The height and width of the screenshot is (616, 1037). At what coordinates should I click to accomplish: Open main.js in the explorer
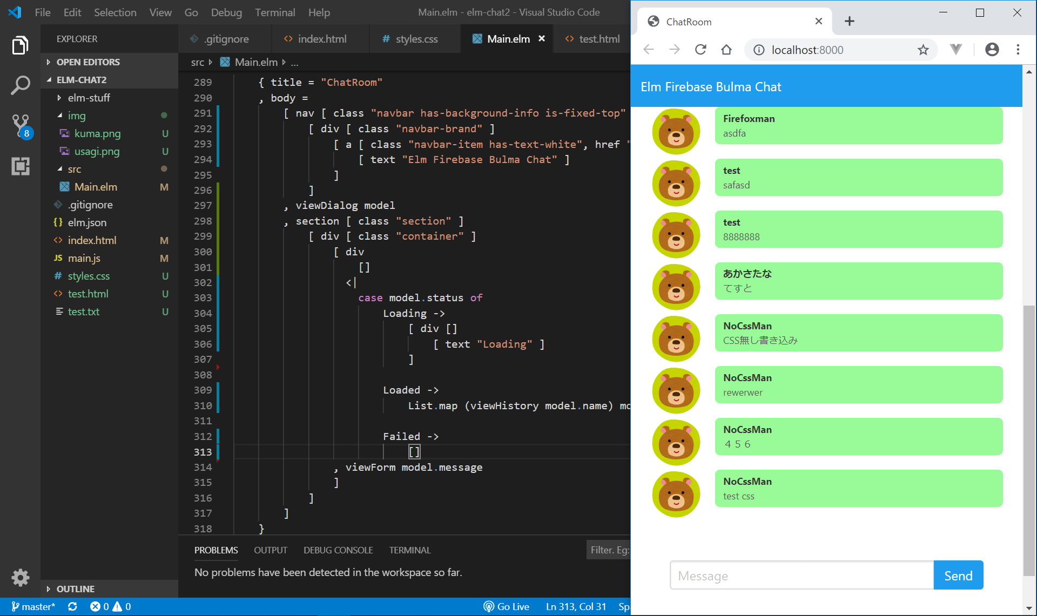[x=109, y=258]
